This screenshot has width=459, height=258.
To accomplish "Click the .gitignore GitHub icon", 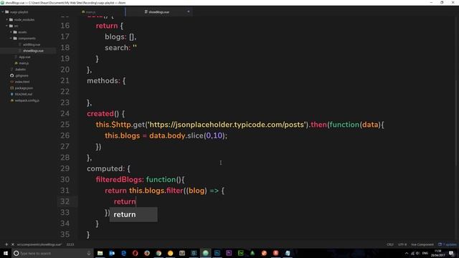I will point(12,75).
